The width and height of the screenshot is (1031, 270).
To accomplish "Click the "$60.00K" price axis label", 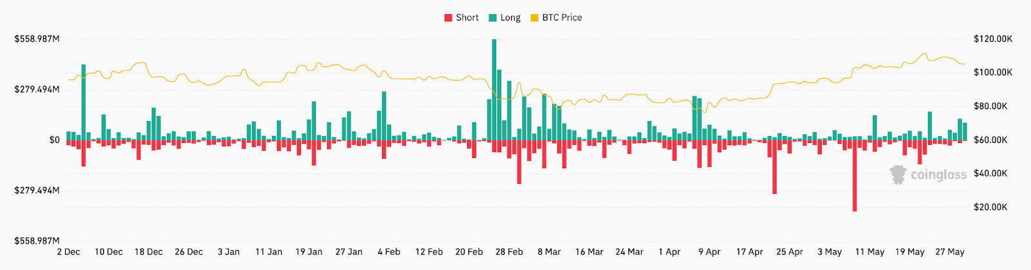I will tap(990, 140).
